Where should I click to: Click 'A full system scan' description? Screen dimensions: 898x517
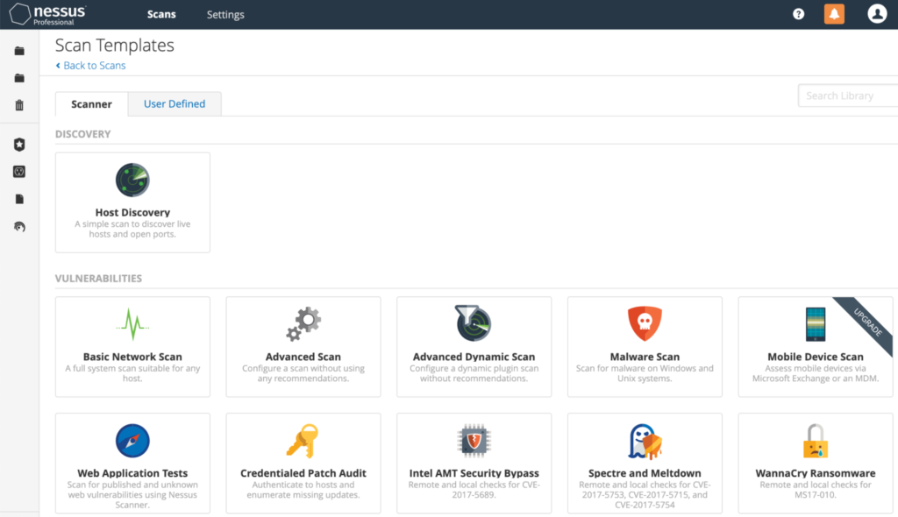pos(132,373)
